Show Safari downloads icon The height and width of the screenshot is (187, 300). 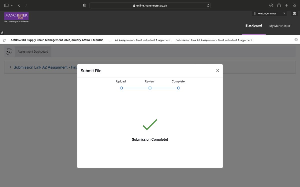click(x=271, y=5)
